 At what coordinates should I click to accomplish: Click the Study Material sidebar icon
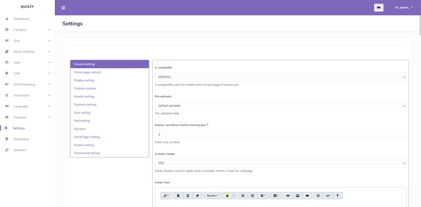pyautogui.click(x=7, y=52)
